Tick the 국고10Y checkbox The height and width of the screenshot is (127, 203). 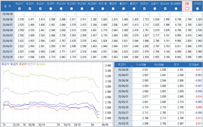[61, 9]
